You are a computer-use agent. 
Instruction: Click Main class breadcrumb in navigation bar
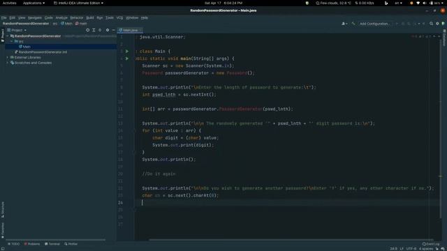click(66, 24)
